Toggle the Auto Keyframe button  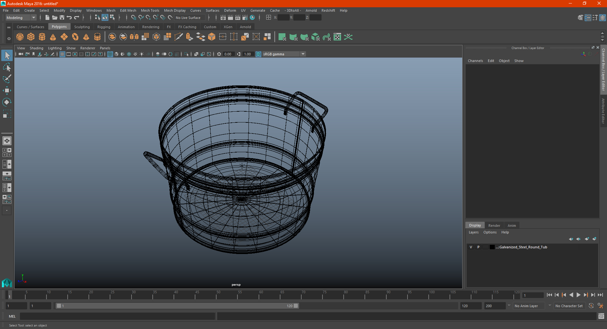[591, 306]
